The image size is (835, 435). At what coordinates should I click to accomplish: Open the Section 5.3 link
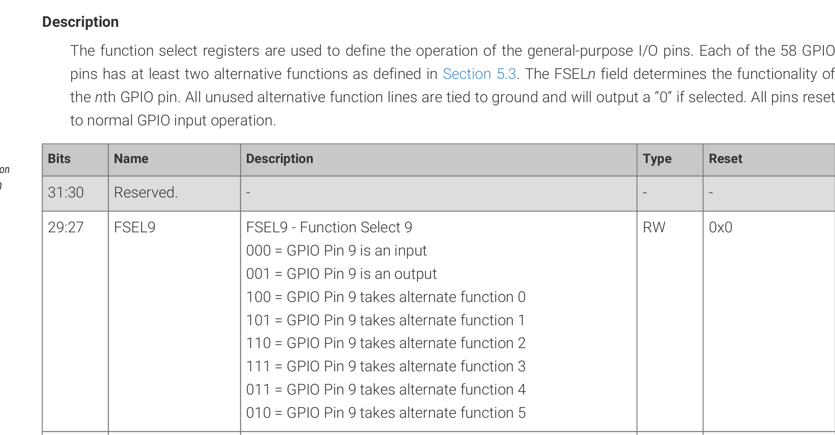(479, 74)
